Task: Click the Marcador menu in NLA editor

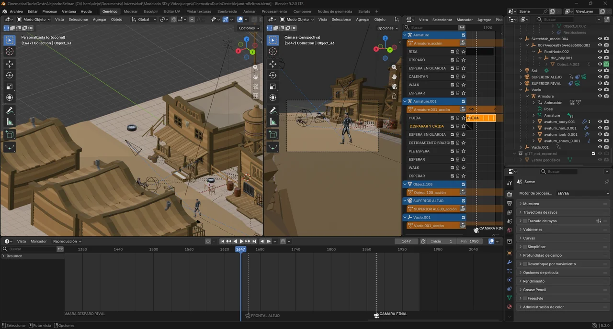Action: (465, 20)
